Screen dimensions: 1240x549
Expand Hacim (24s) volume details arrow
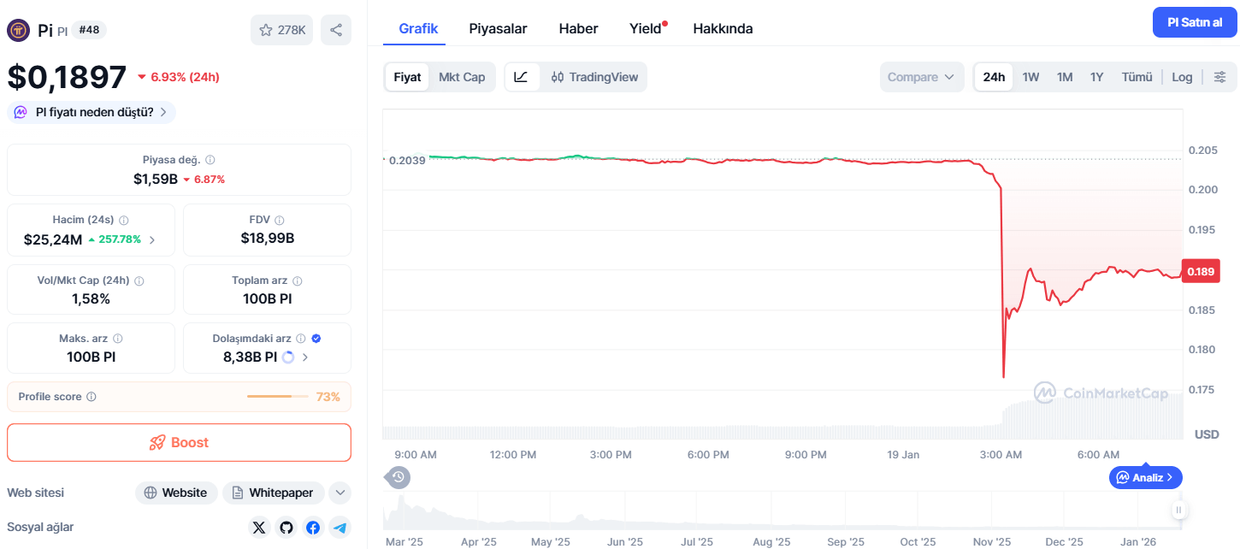click(152, 239)
